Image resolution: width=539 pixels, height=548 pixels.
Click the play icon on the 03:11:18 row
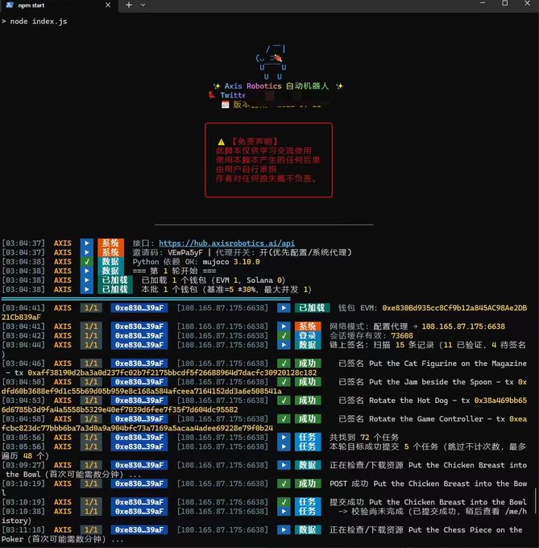[284, 529]
